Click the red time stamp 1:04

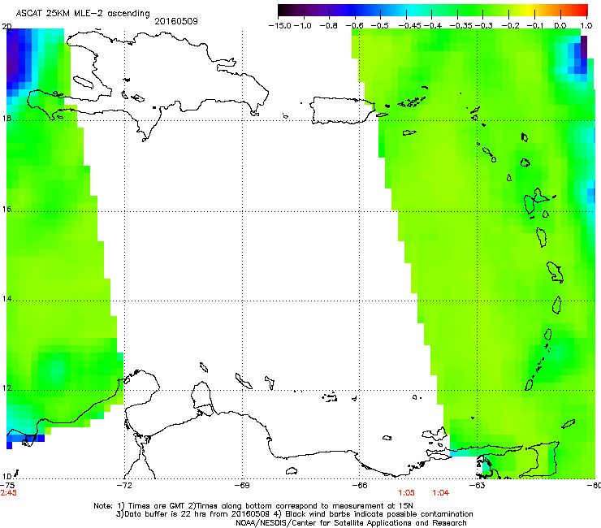tap(441, 493)
